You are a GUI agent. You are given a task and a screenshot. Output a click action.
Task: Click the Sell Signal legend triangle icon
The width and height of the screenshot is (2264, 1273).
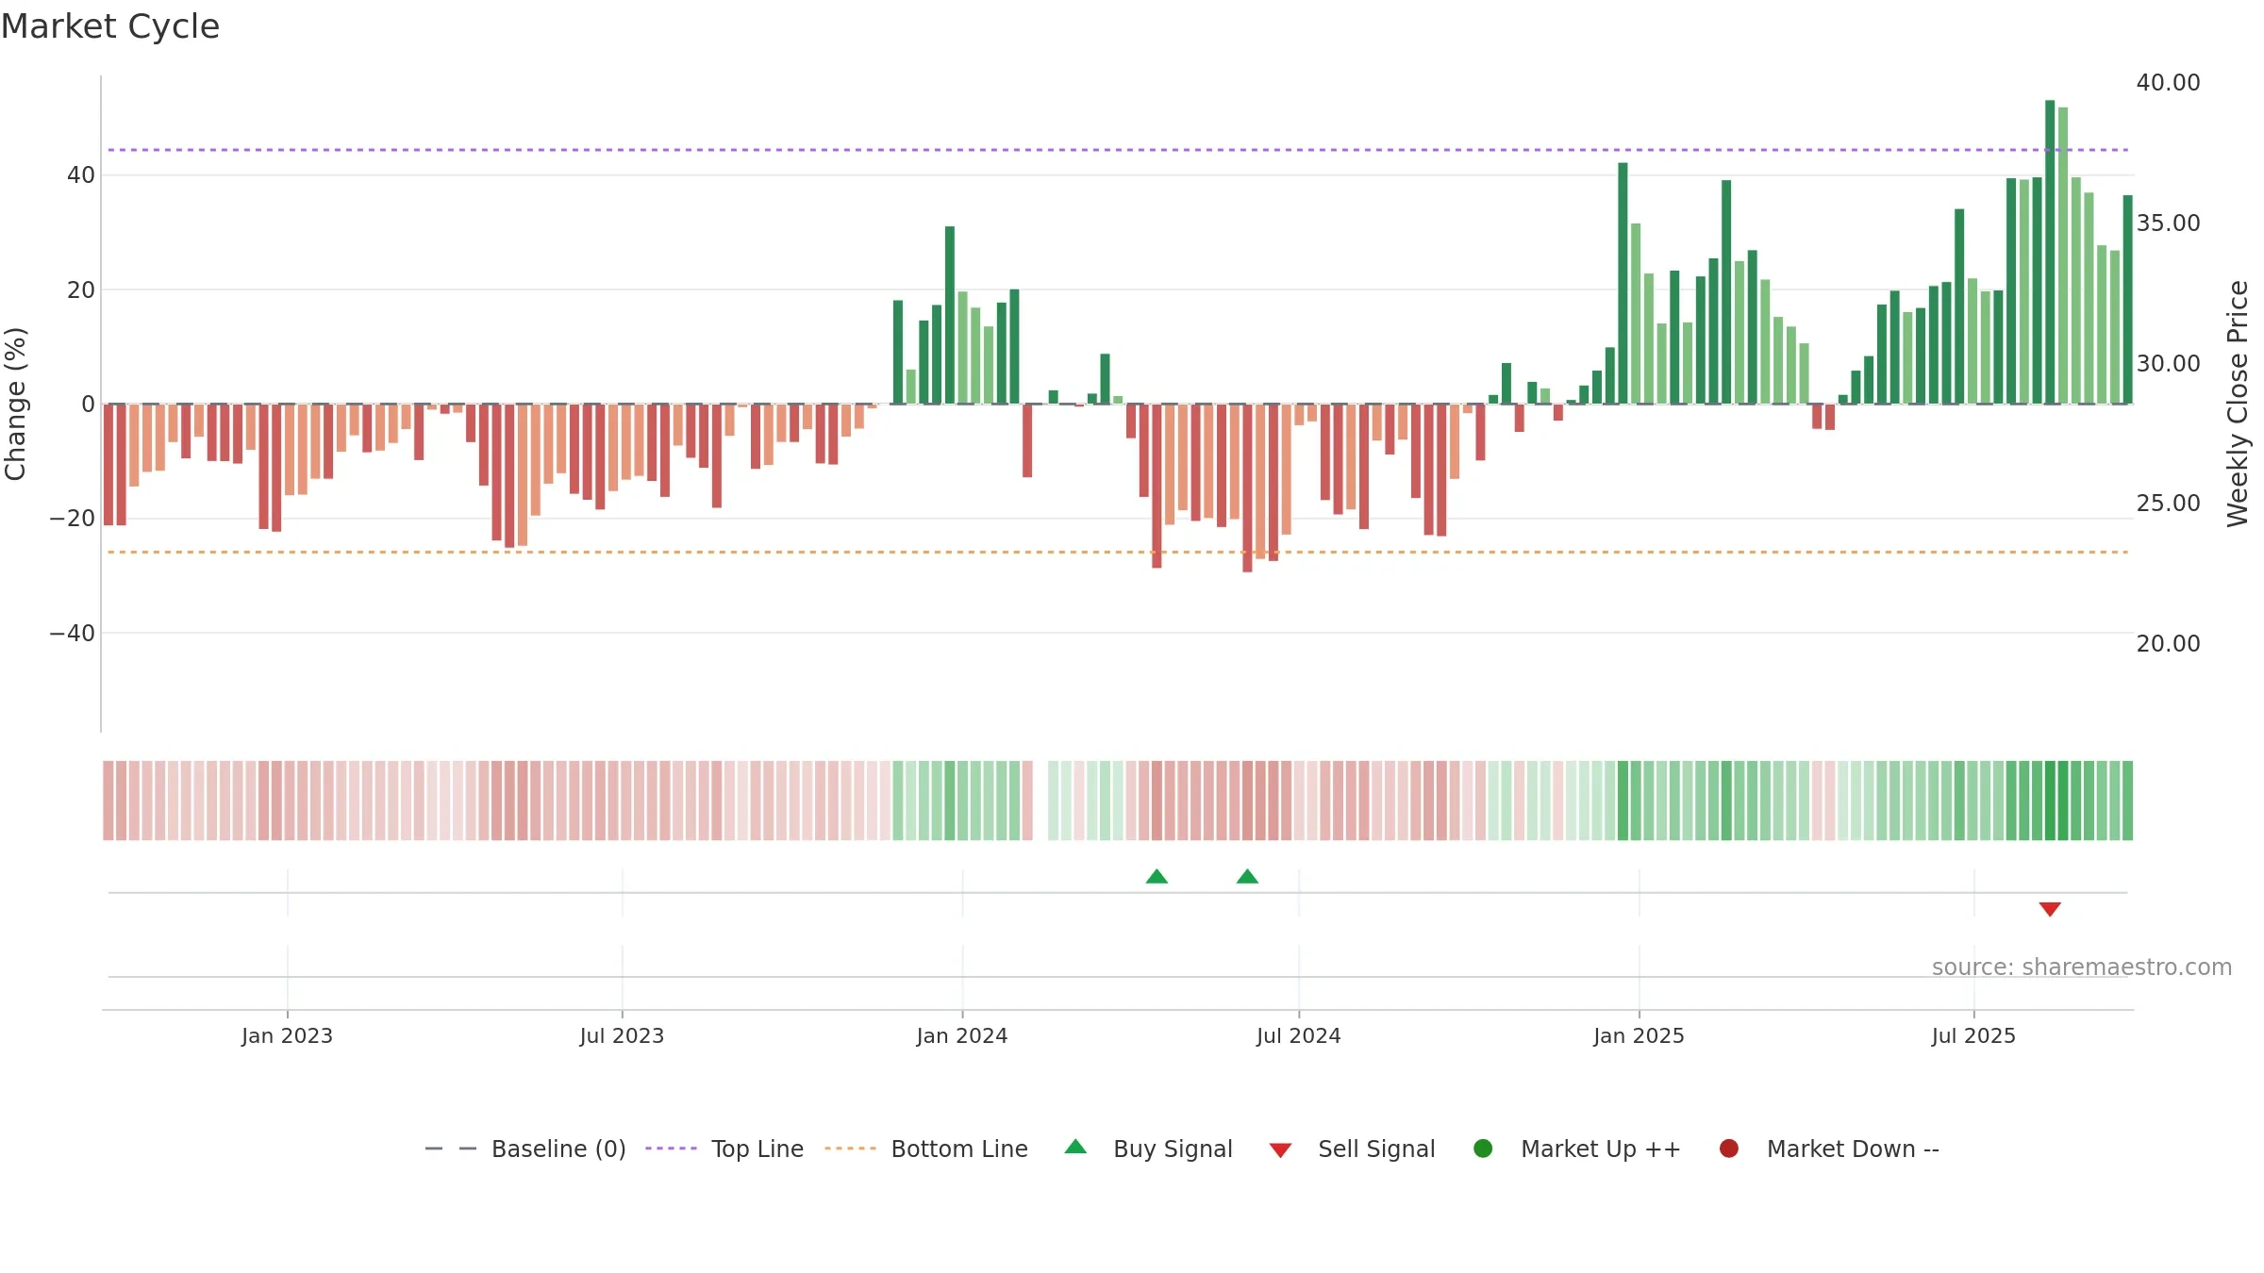1280,1150
